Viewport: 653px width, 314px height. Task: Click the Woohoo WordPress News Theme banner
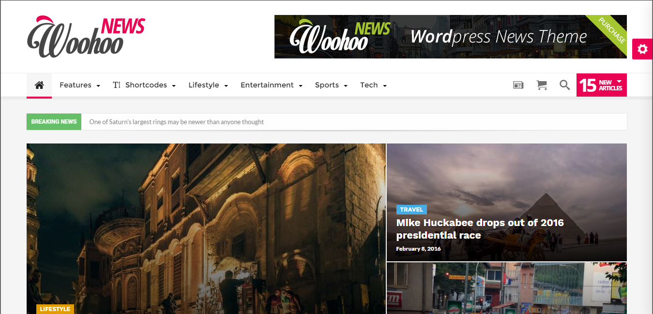[x=451, y=37]
